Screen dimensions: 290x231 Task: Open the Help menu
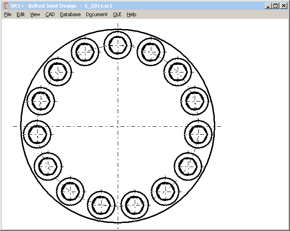point(131,14)
